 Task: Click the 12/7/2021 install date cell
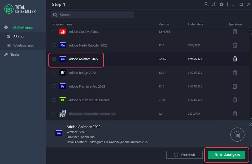coord(194,45)
